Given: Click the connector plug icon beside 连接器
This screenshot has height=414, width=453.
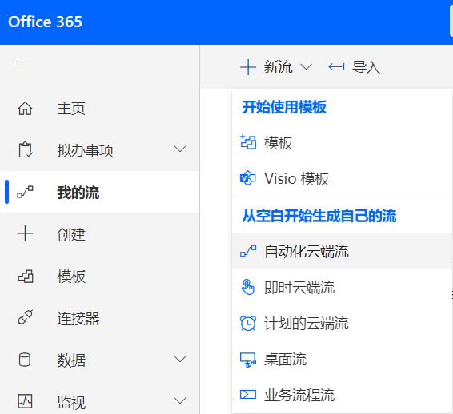Looking at the screenshot, I should coord(25,317).
